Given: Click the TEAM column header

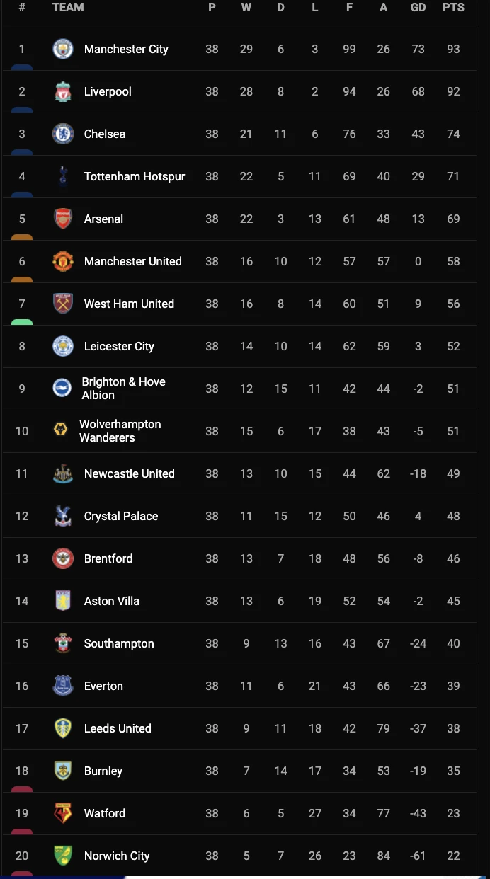Looking at the screenshot, I should coord(68,8).
